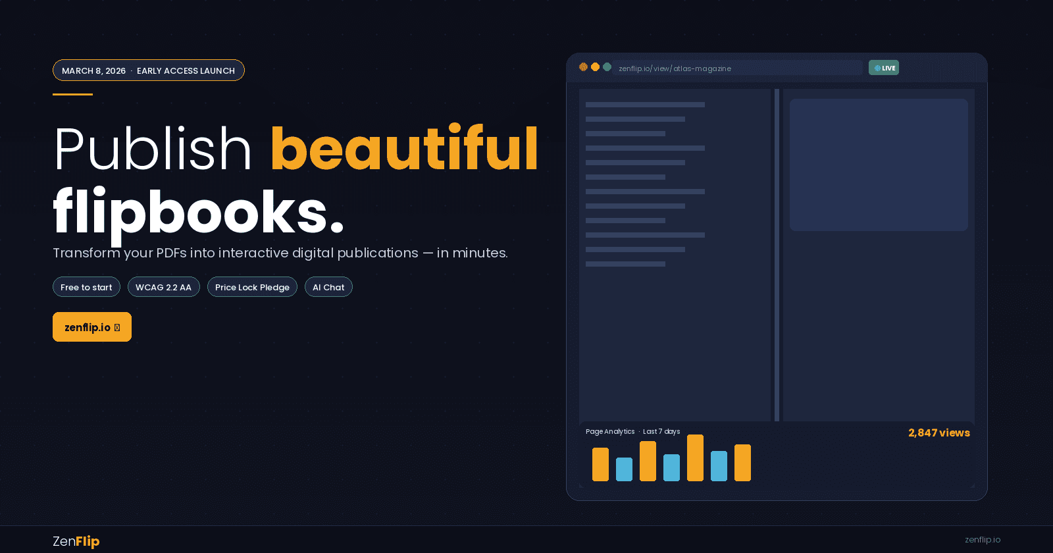This screenshot has height=553, width=1053.
Task: Select the last orange analytics bar
Action: coord(742,463)
